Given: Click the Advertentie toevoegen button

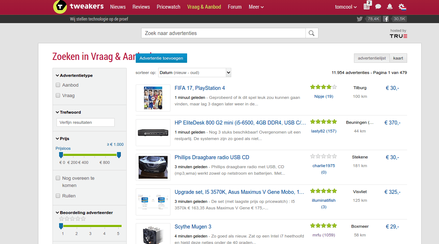Looking at the screenshot, I should 161,58.
